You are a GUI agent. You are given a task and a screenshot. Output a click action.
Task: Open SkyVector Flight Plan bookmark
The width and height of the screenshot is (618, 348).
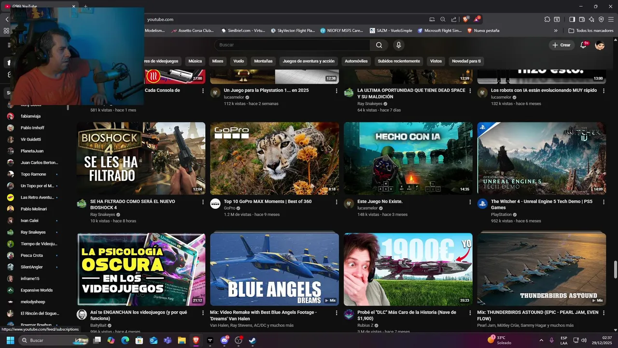pos(293,30)
